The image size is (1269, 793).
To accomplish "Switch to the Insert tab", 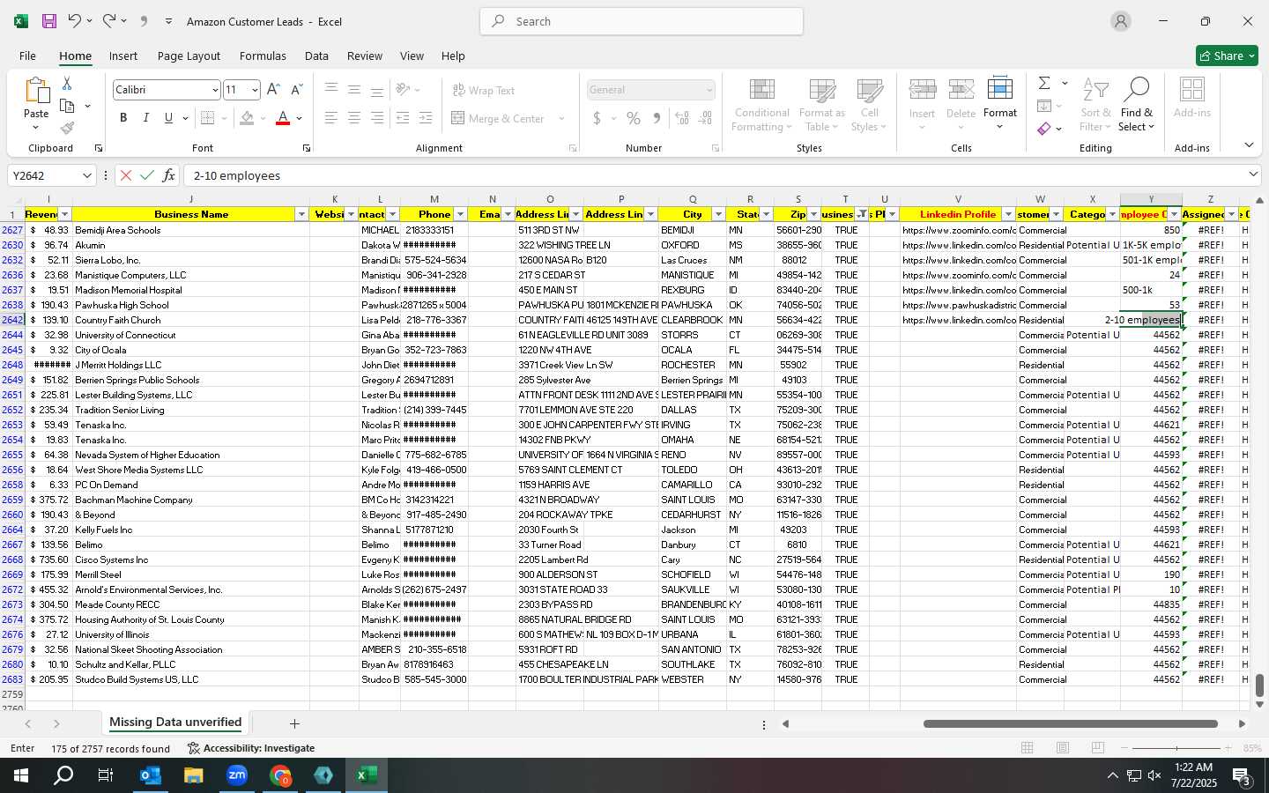I will [x=123, y=56].
